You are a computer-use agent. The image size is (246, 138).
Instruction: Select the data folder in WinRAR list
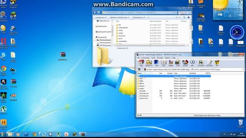tap(141, 79)
